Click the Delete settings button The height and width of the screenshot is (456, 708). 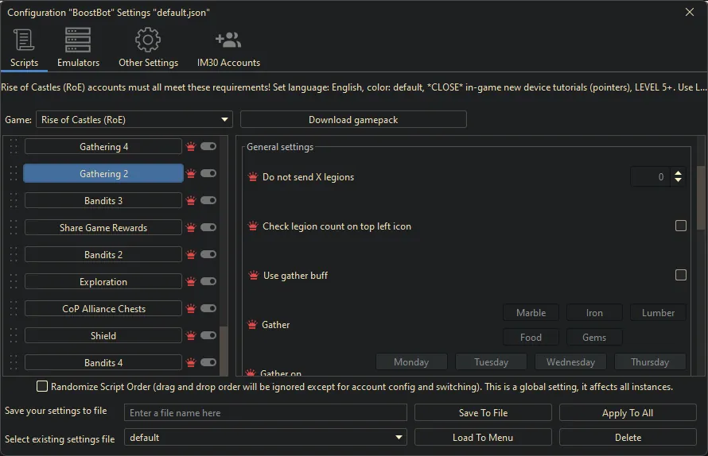[628, 437]
